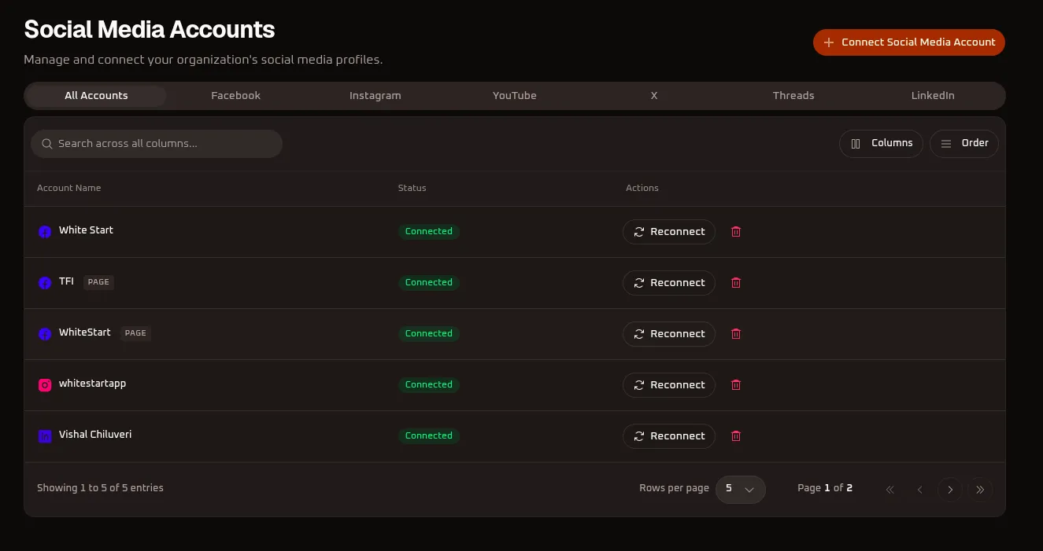Click the Actions column header
Viewport: 1043px width, 551px height.
(x=642, y=189)
